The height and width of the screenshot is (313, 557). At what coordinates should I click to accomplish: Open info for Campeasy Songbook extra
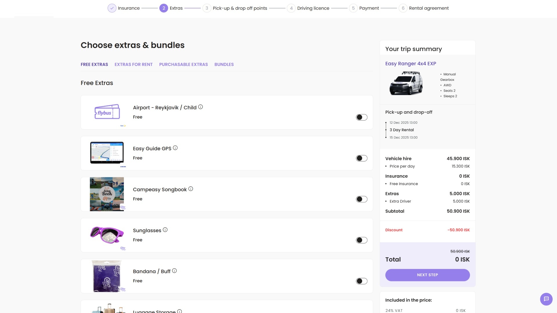(191, 189)
